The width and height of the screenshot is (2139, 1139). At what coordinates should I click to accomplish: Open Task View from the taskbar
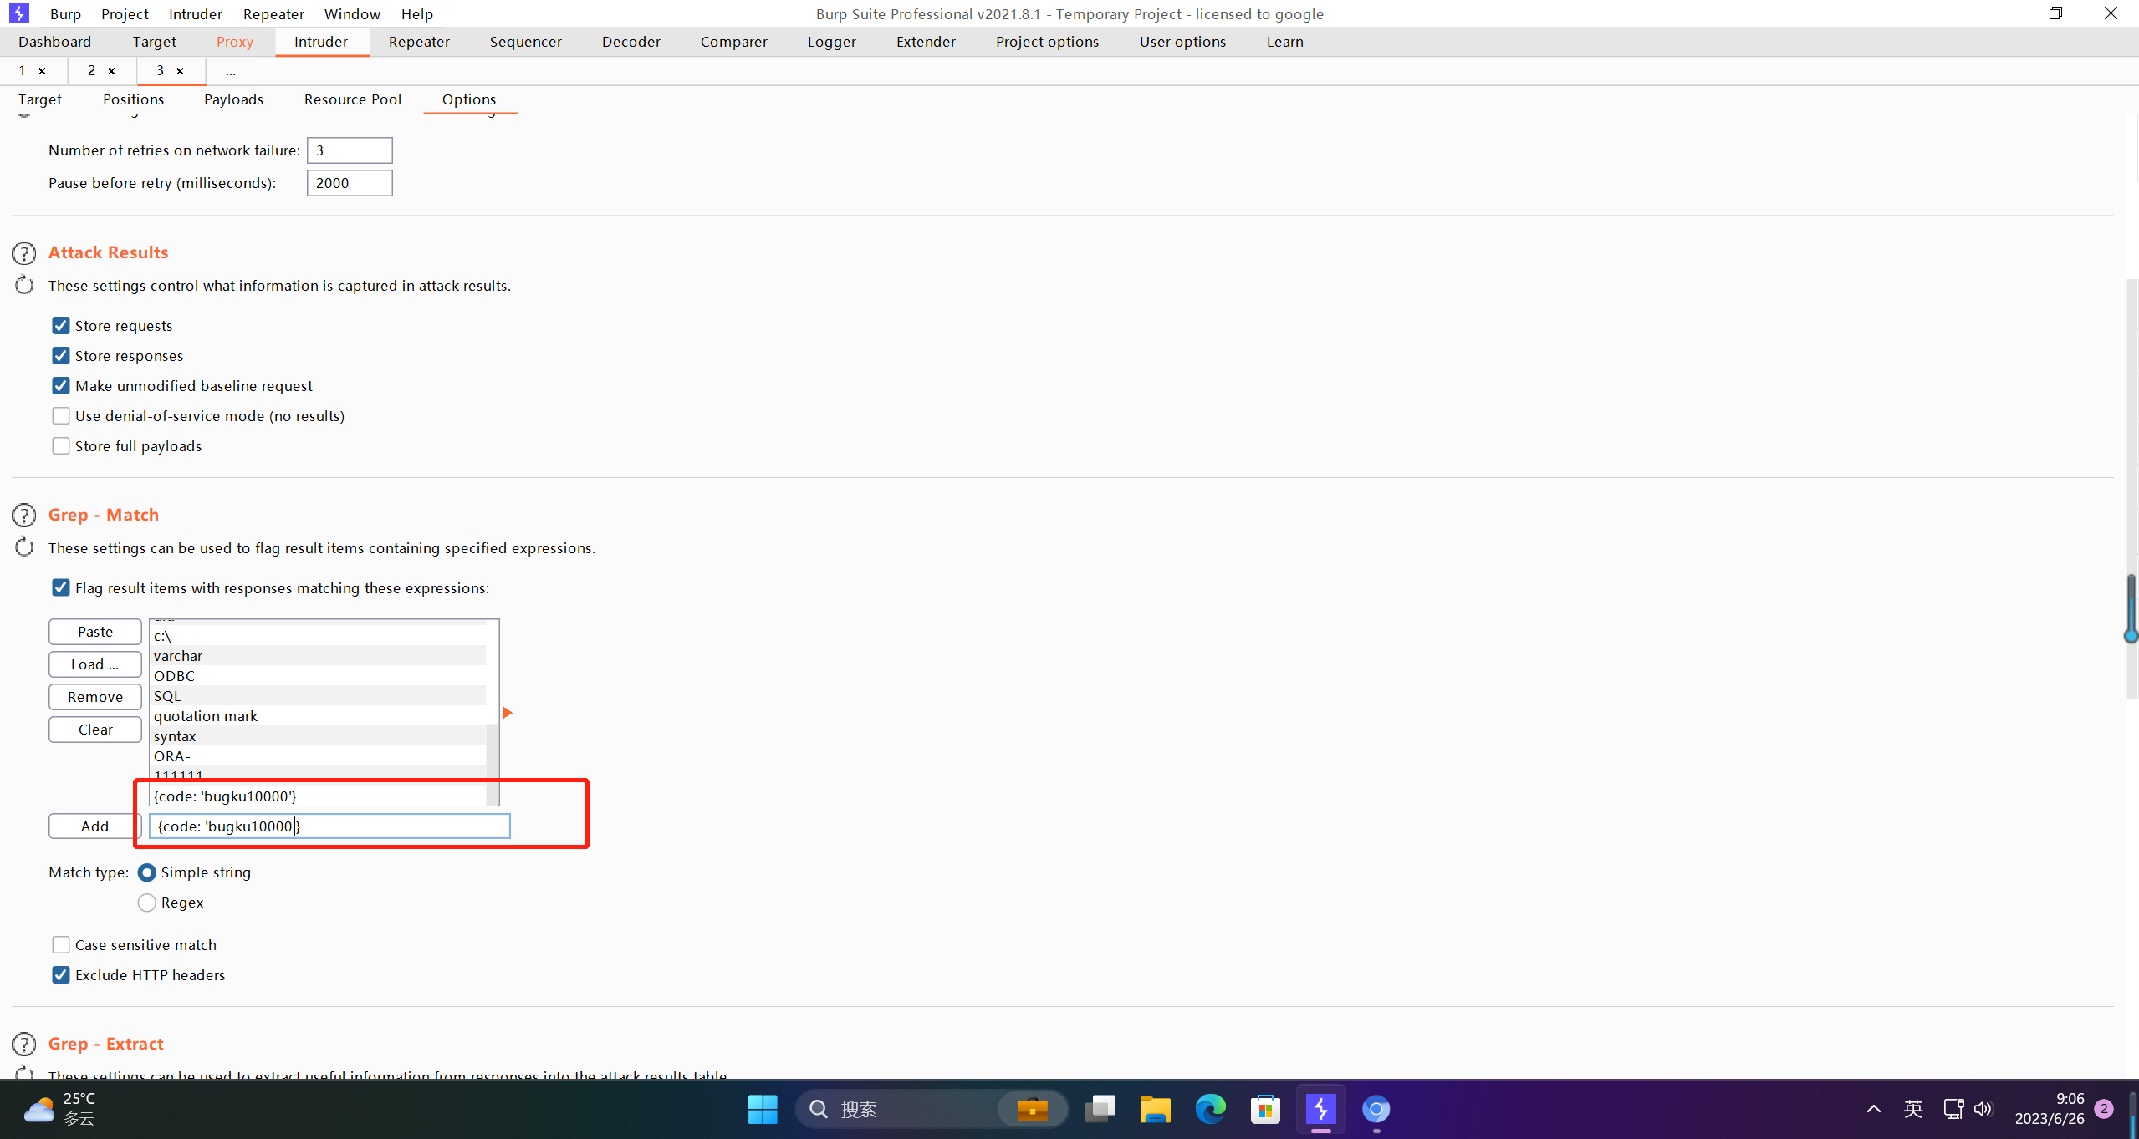1100,1109
